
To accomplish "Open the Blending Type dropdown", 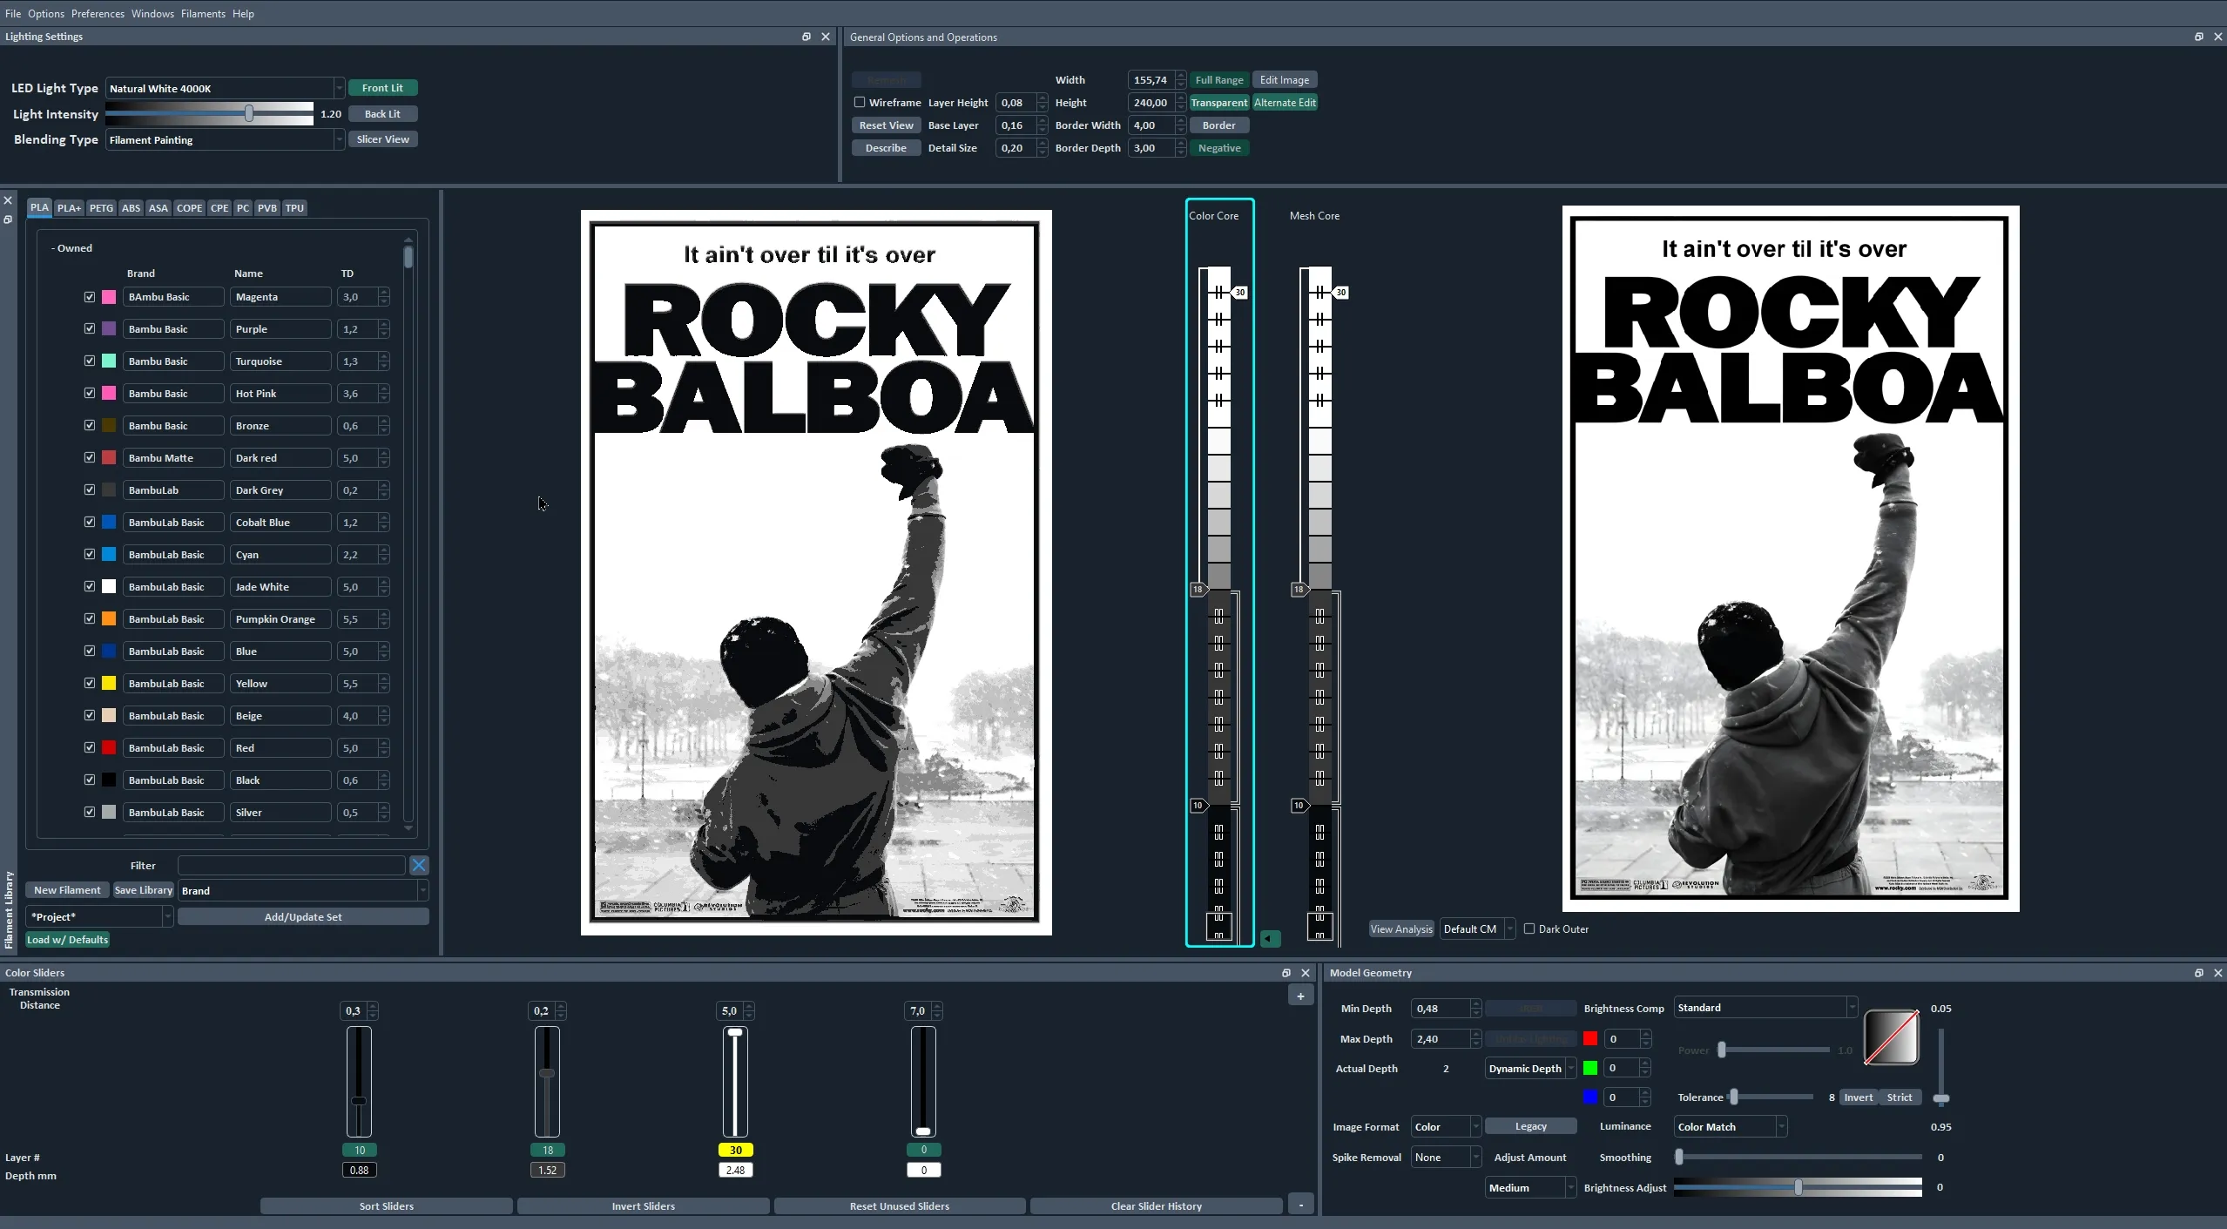I will 225,139.
